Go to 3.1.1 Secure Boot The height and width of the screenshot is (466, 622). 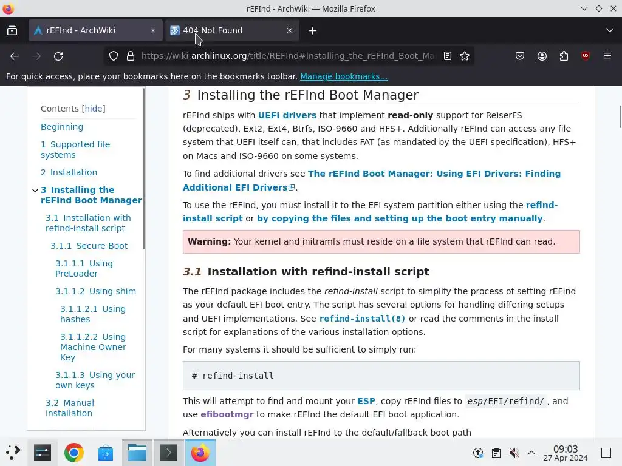[x=89, y=246]
